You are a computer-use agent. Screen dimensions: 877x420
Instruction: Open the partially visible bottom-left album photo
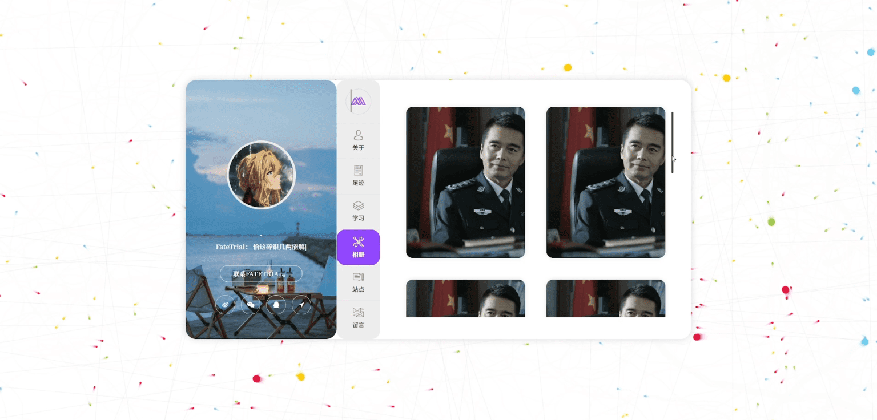coord(465,298)
